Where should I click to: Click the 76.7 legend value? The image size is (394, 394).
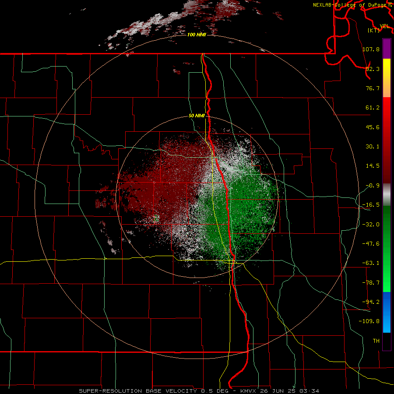click(x=373, y=88)
